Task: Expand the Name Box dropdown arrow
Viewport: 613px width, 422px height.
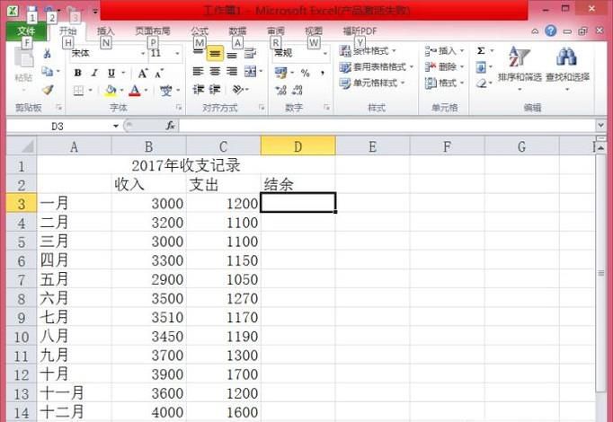Action: [x=116, y=127]
